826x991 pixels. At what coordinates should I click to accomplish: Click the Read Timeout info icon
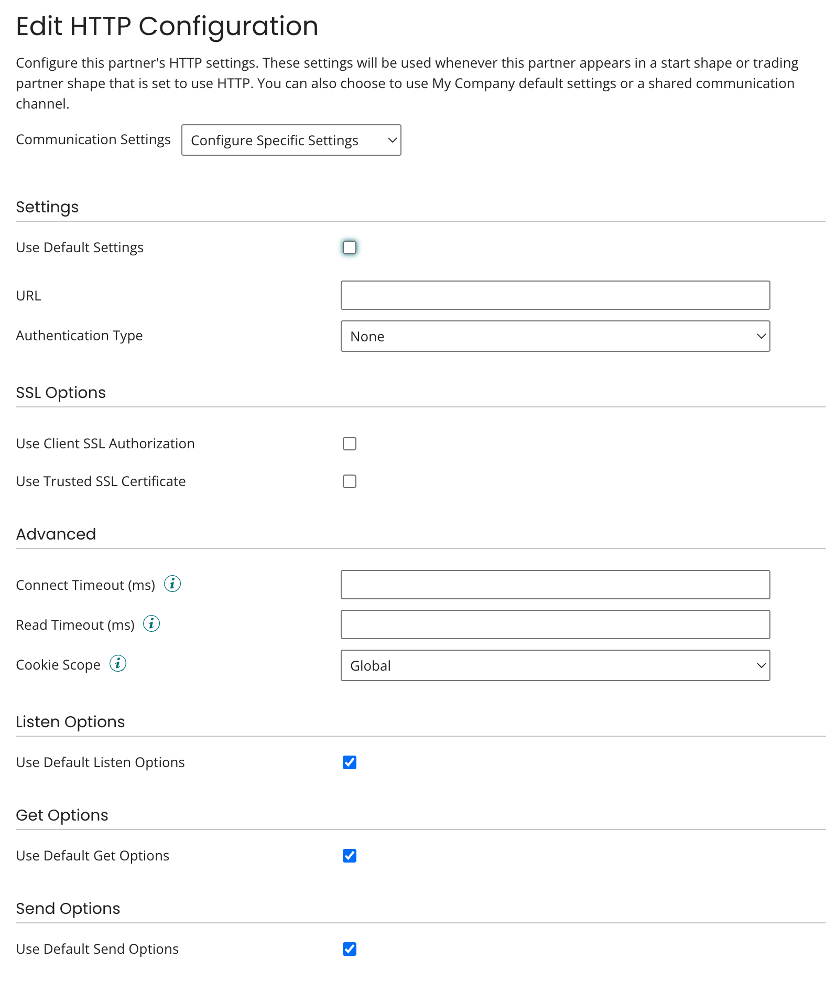pos(151,624)
